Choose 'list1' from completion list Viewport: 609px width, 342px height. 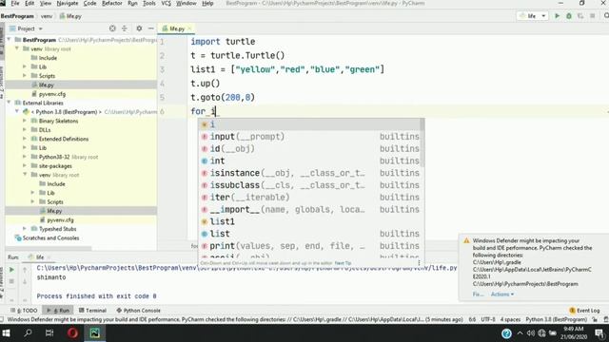click(x=309, y=221)
